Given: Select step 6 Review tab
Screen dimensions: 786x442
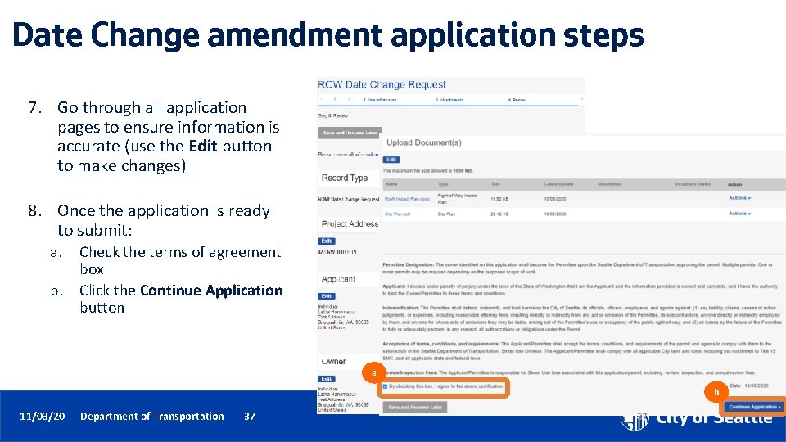Looking at the screenshot, I should (517, 100).
